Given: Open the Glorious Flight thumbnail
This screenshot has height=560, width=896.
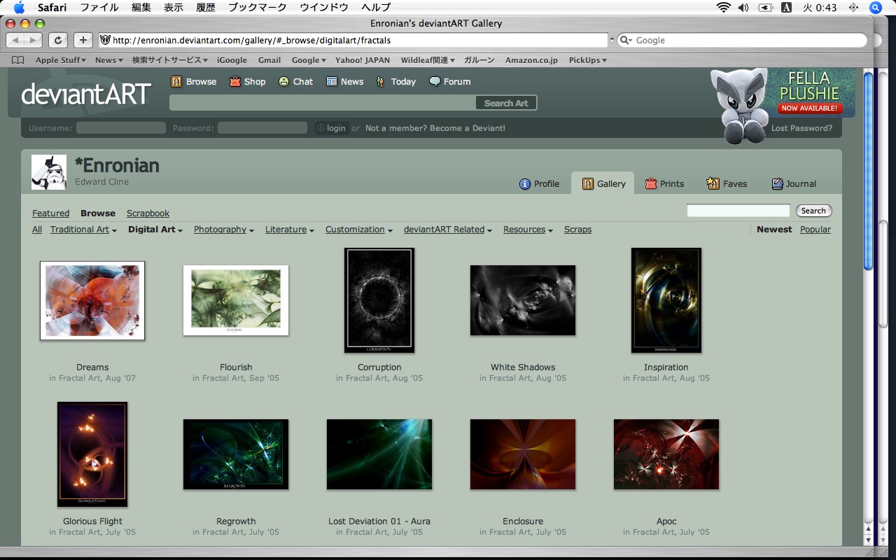Looking at the screenshot, I should tap(92, 454).
